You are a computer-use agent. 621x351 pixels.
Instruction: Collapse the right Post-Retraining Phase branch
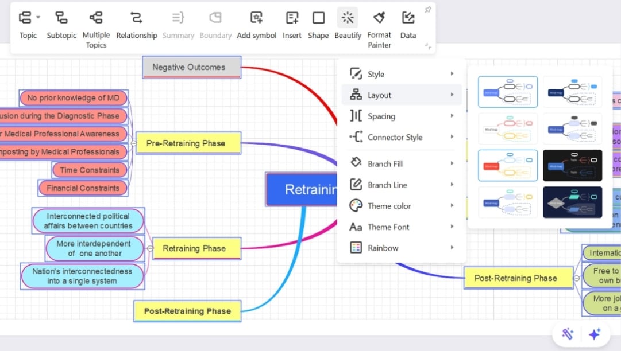(577, 278)
